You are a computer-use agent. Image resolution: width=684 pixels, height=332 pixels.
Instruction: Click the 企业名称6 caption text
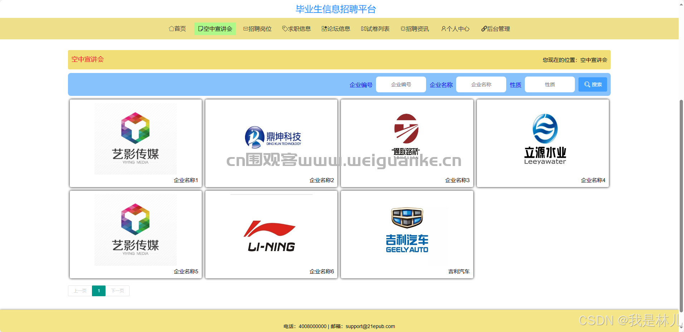pos(322,272)
